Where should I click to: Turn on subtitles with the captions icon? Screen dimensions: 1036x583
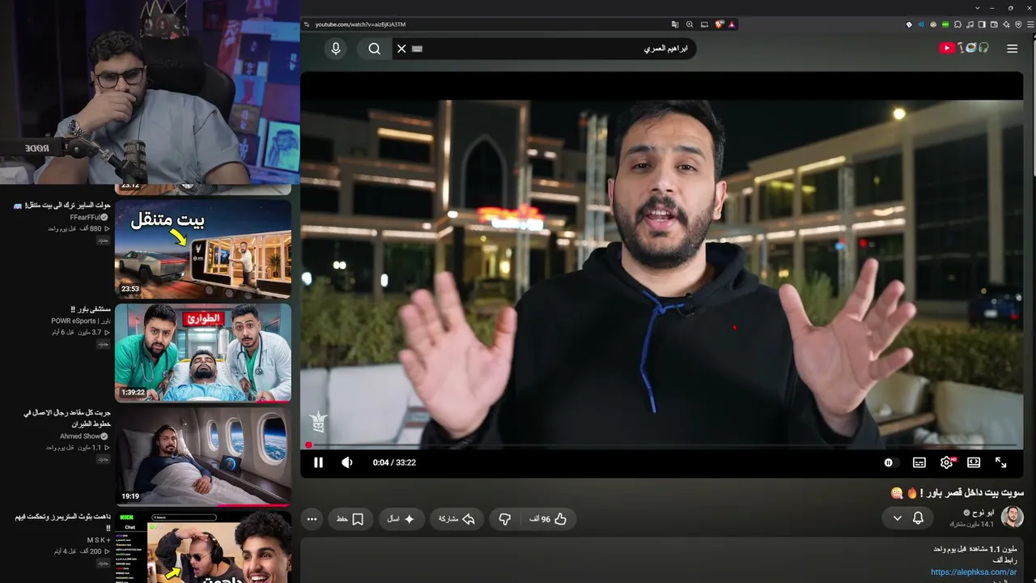click(919, 462)
